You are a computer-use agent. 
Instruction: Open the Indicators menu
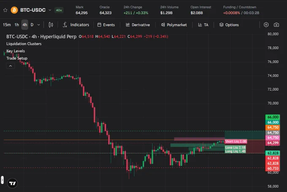(x=76, y=25)
